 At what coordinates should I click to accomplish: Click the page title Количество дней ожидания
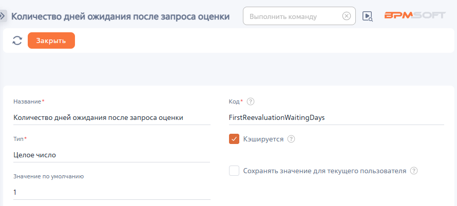click(x=120, y=16)
